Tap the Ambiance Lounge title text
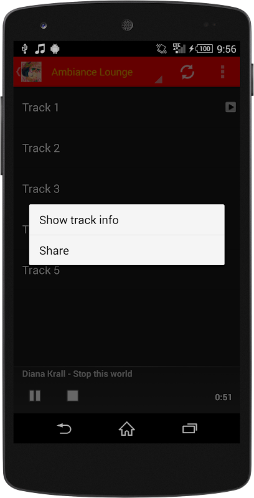 pos(92,72)
